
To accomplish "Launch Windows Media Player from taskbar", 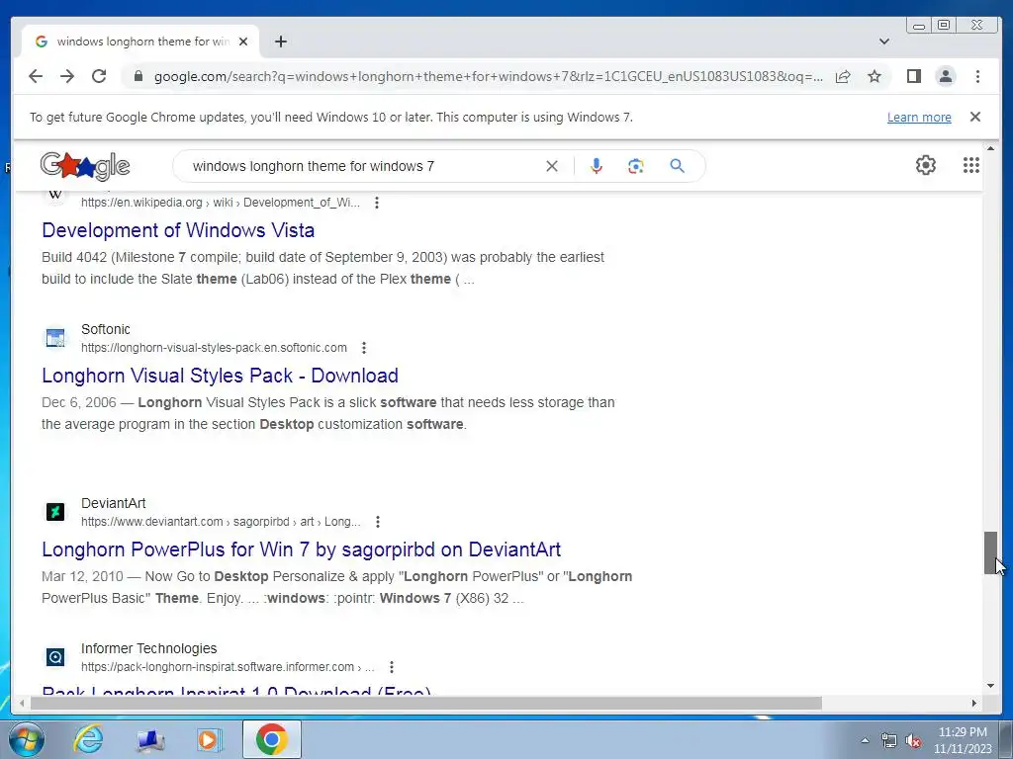I will [210, 739].
